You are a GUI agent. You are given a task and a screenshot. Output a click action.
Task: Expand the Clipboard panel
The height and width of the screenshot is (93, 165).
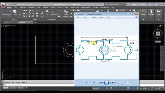[151, 19]
